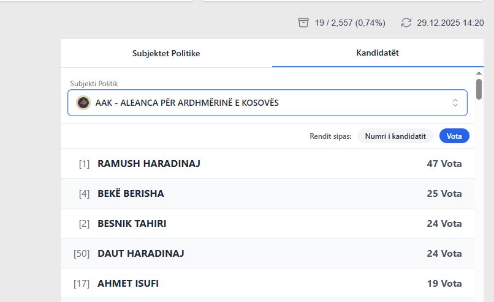Open the Subjekti Politik party selector

[x=267, y=103]
